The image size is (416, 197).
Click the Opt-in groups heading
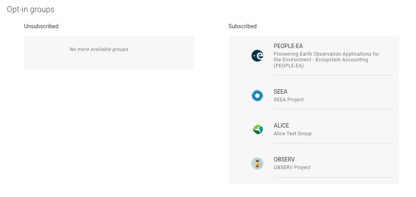pos(30,9)
